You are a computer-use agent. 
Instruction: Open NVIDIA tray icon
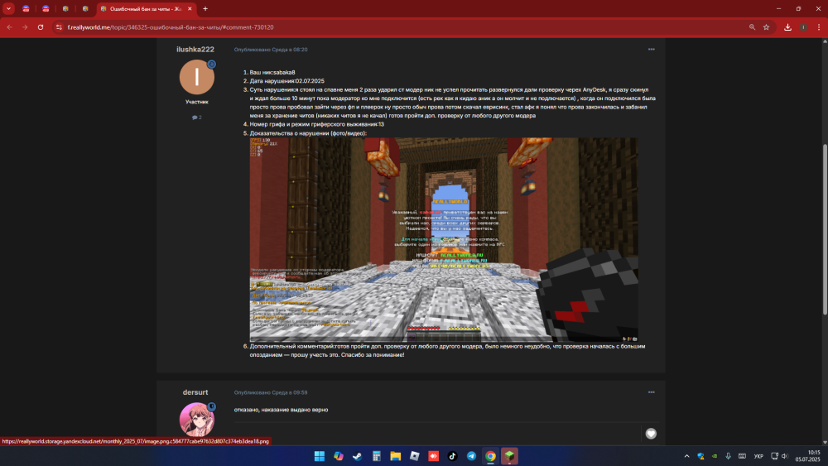tap(715, 456)
